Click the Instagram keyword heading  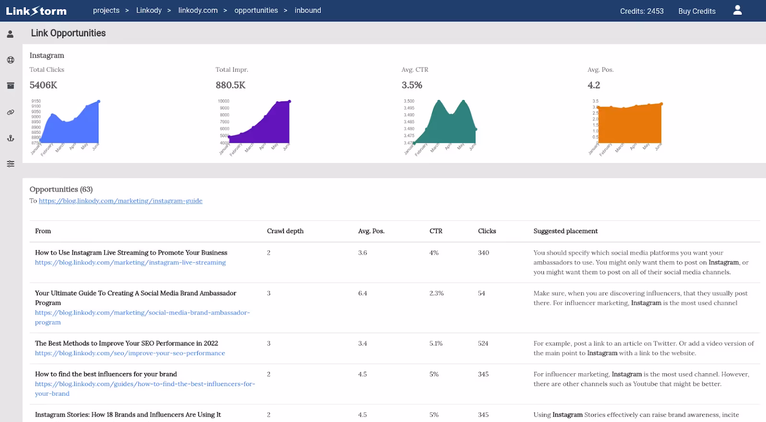(x=47, y=55)
